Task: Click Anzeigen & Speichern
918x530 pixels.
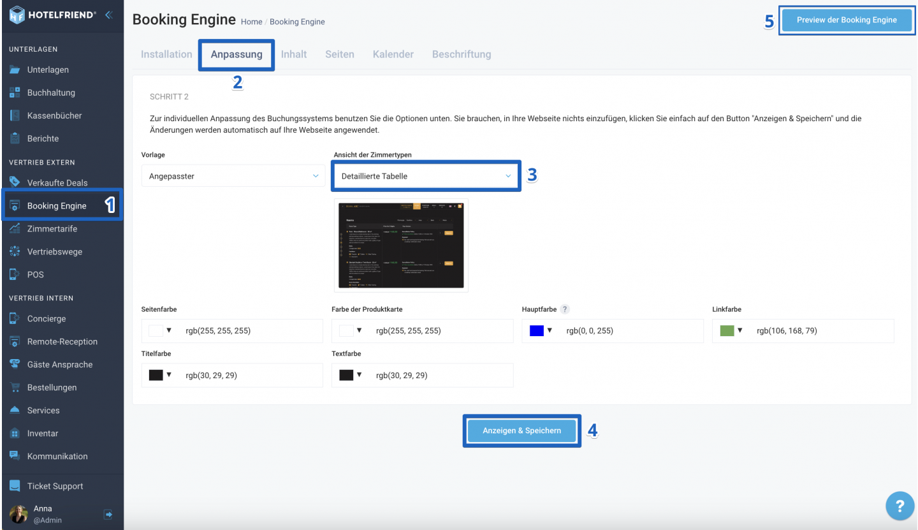Action: pos(521,431)
